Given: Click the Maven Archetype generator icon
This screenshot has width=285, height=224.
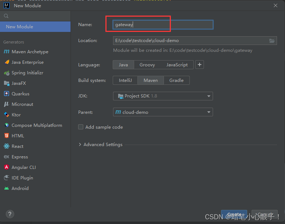Looking at the screenshot, I should coord(7,51).
